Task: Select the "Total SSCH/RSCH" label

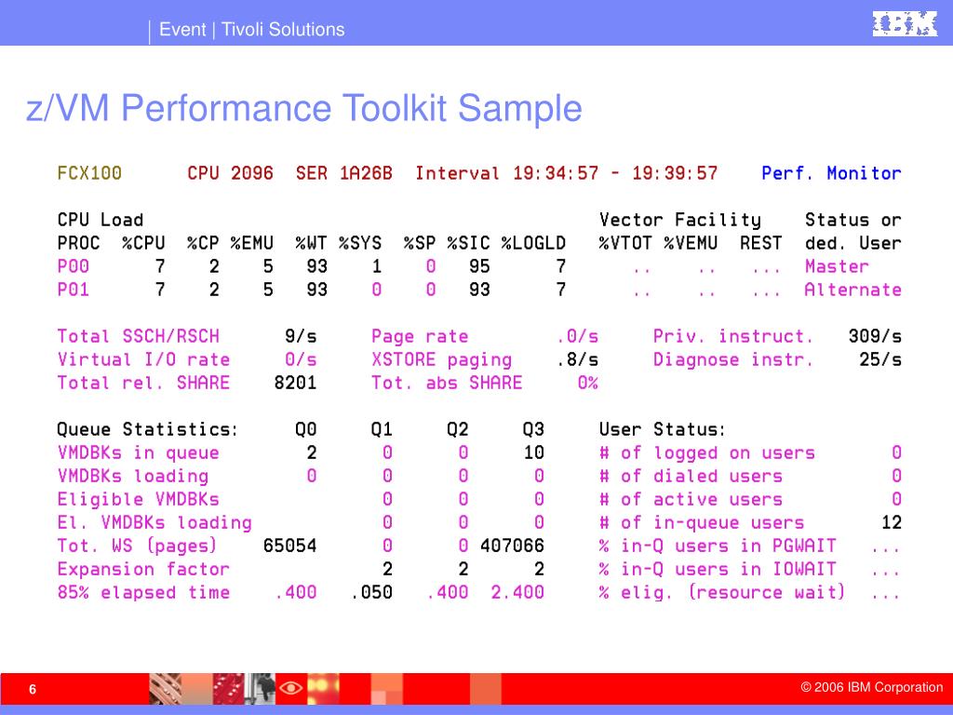Action: 138,336
